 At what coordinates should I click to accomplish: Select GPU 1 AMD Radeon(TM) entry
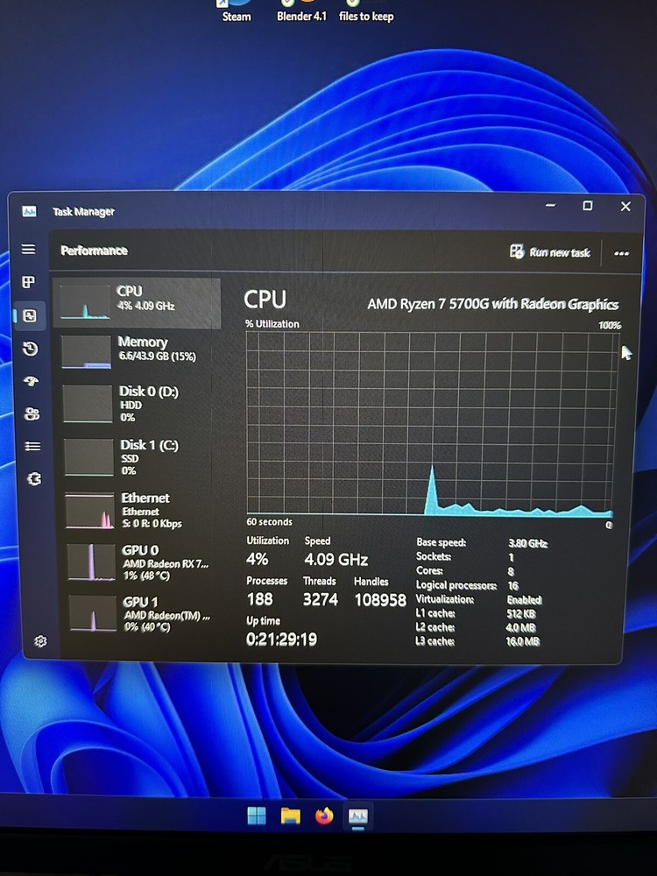[x=145, y=613]
